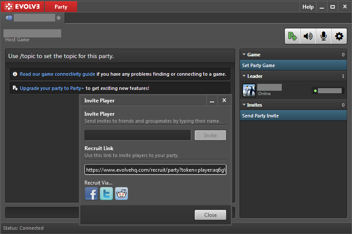This screenshot has width=352, height=234.
Task: Click the info icon beside connectivity guide
Action: pyautogui.click(x=15, y=74)
